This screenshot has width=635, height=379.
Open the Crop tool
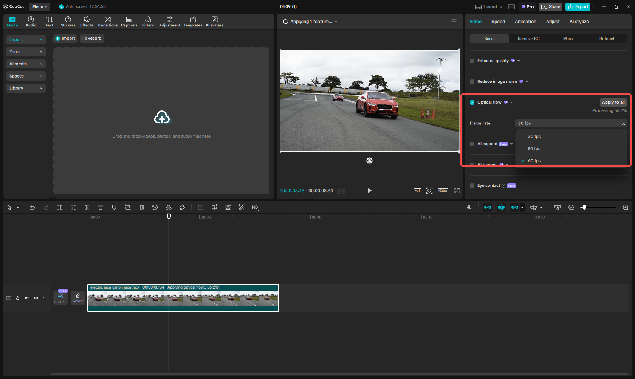pos(128,207)
